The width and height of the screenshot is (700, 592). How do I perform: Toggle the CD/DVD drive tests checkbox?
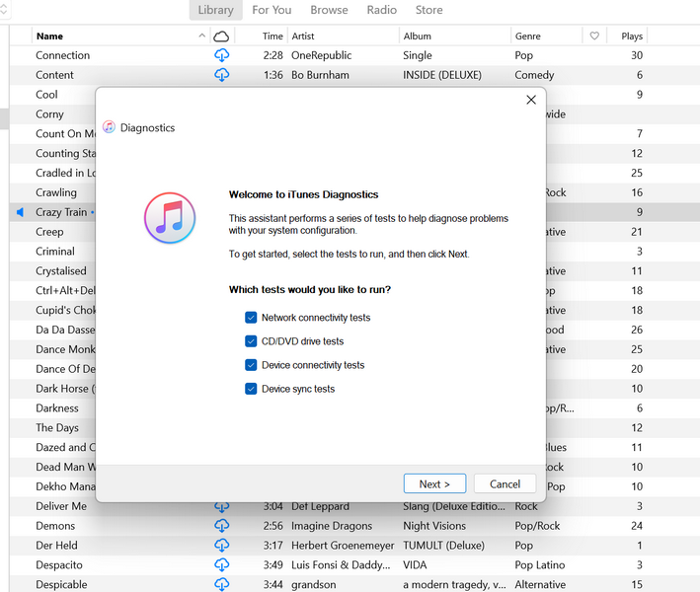pyautogui.click(x=251, y=341)
